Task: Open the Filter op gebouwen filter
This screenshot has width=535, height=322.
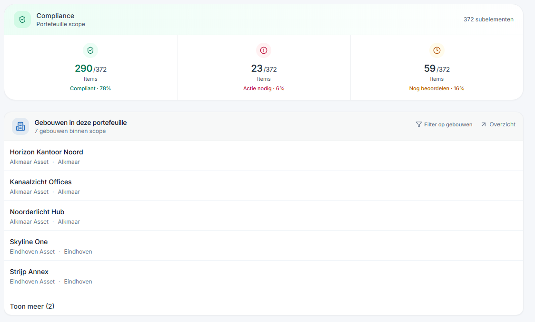Action: click(444, 124)
